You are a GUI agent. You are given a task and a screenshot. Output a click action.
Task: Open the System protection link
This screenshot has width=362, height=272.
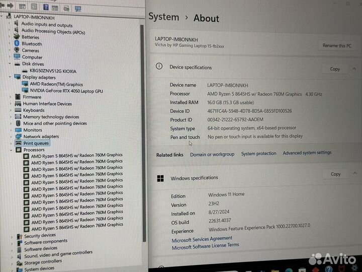click(258, 153)
